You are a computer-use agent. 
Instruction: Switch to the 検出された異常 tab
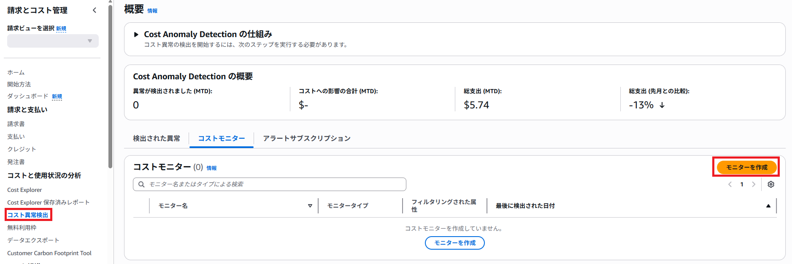coord(157,138)
